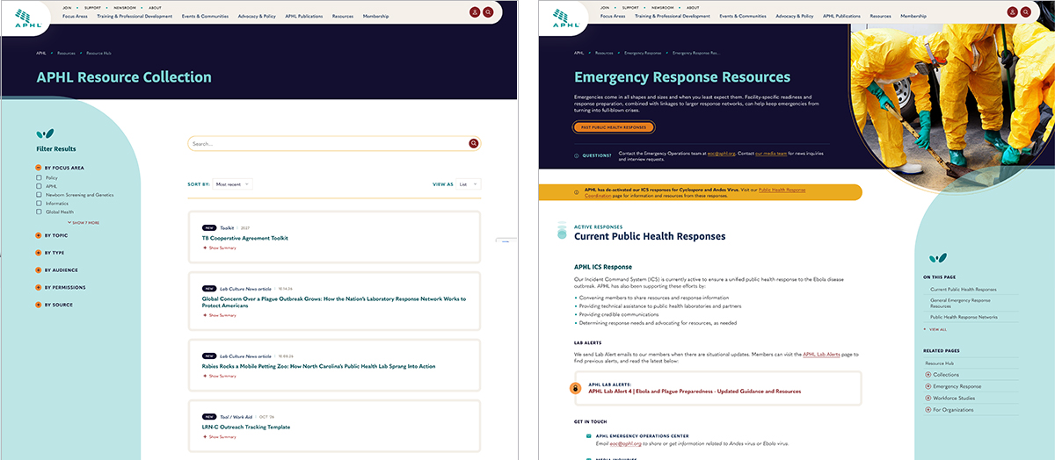Check the Global Health filter checkbox
The height and width of the screenshot is (460, 1055).
39,212
